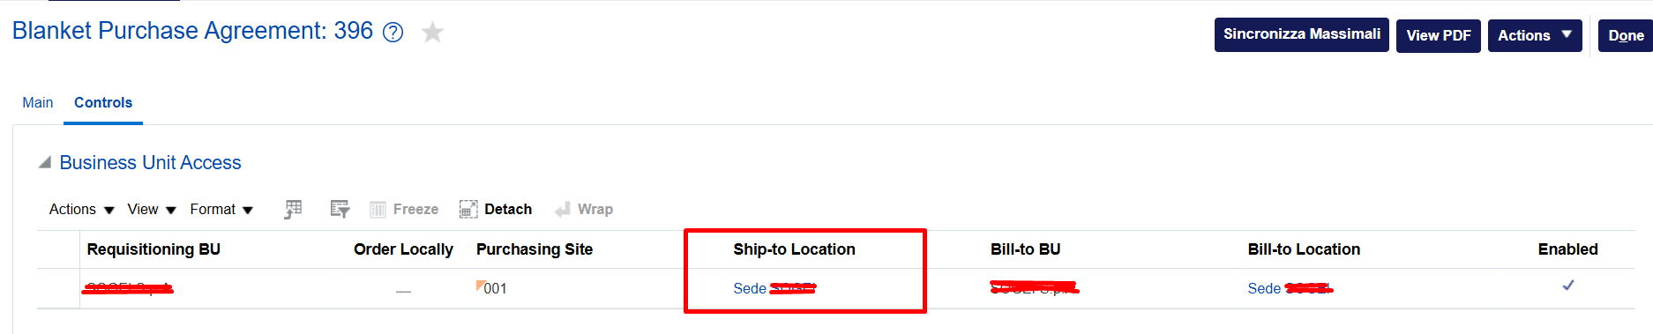Viewport: 1653px width, 334px height.
Task: Click the View PDF button
Action: click(x=1439, y=35)
